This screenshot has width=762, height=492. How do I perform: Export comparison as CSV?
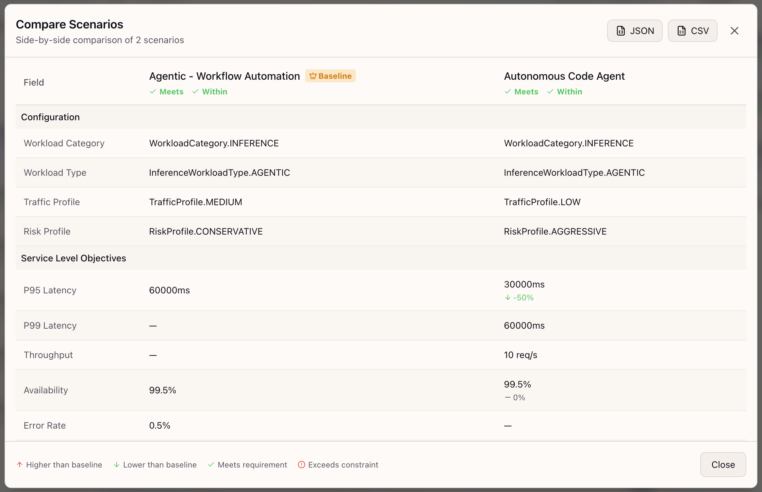pos(692,31)
